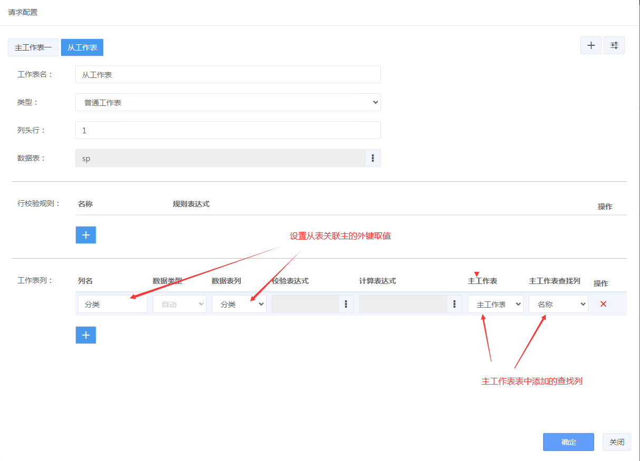Open the 主工作表 dropdown in column row
The height and width of the screenshot is (461, 640).
(495, 304)
